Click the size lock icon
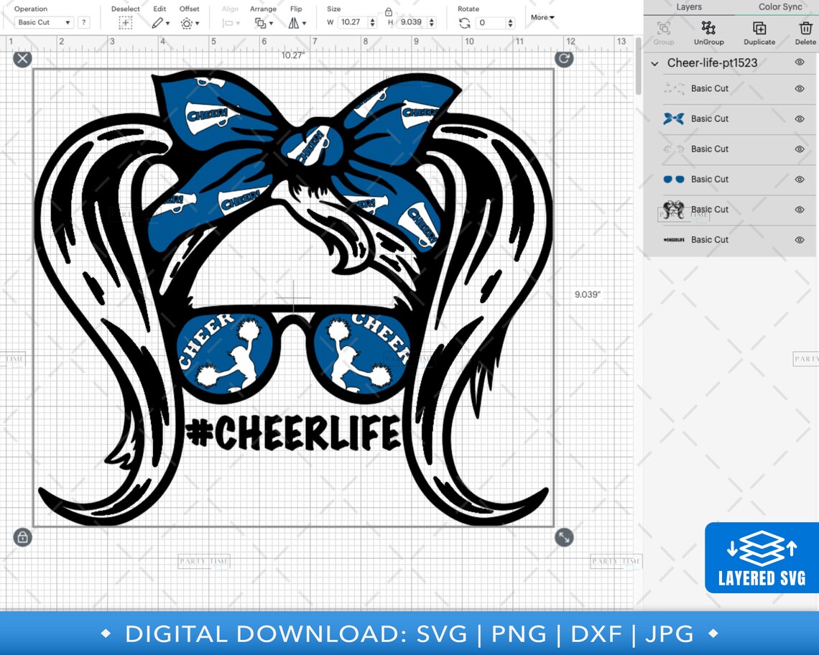The width and height of the screenshot is (819, 655). coord(389,12)
